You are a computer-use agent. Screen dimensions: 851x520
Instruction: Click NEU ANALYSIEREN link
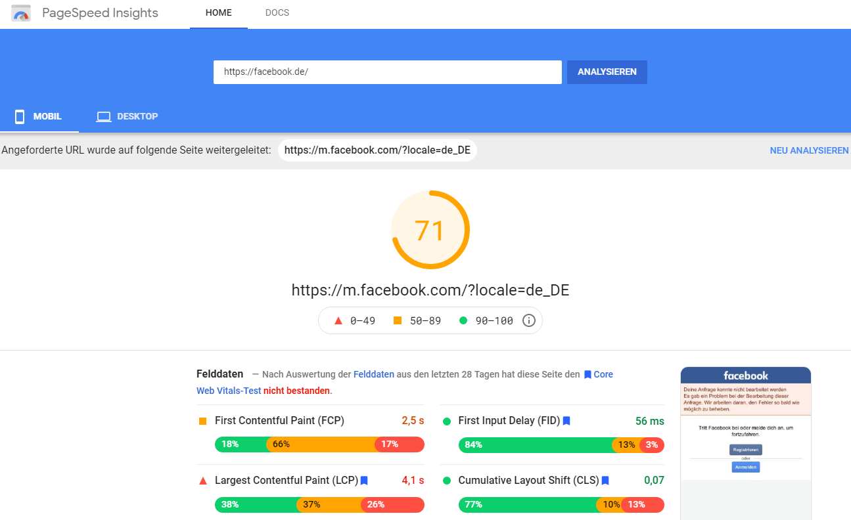click(x=809, y=150)
